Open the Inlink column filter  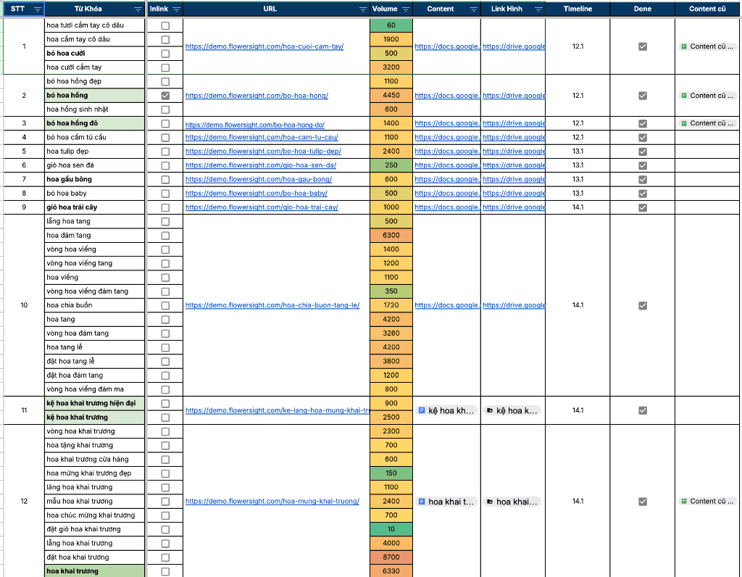(x=177, y=9)
